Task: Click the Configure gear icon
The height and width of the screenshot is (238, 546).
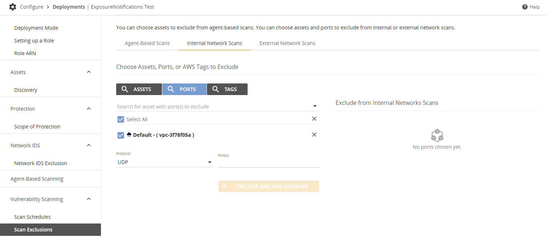Action: 13,7
